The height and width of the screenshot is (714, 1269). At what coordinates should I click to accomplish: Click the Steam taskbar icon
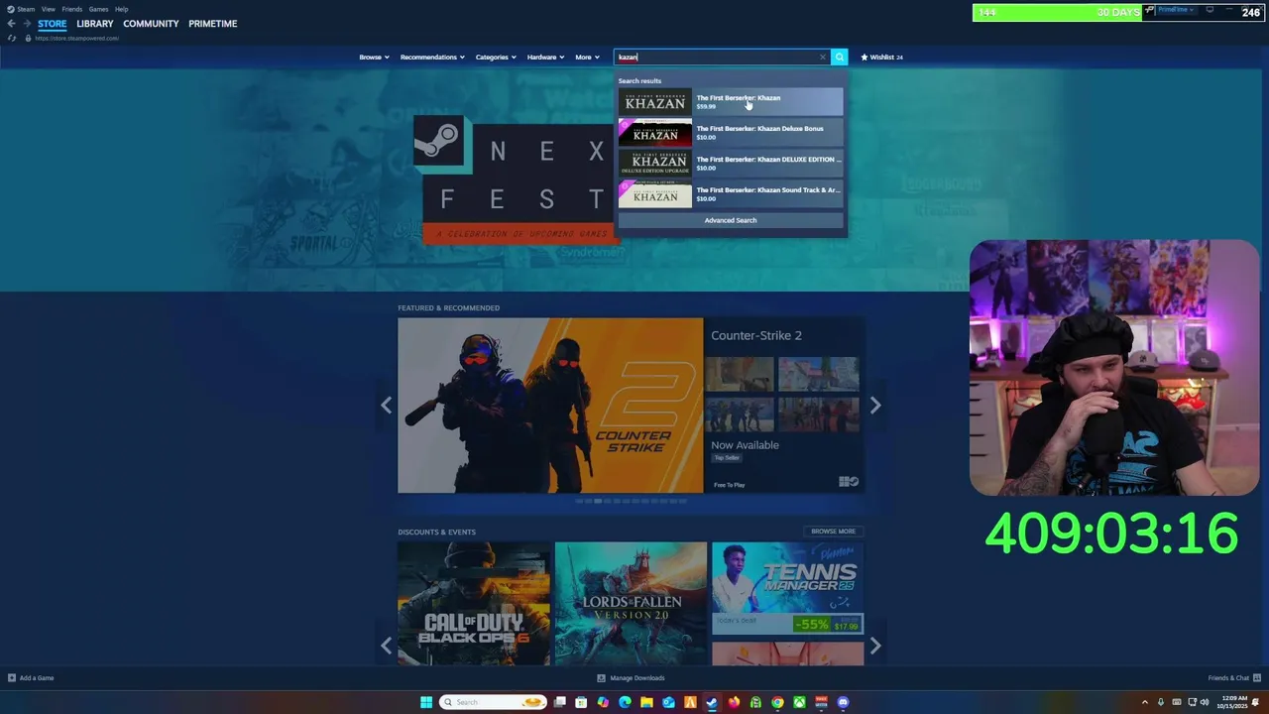(712, 702)
